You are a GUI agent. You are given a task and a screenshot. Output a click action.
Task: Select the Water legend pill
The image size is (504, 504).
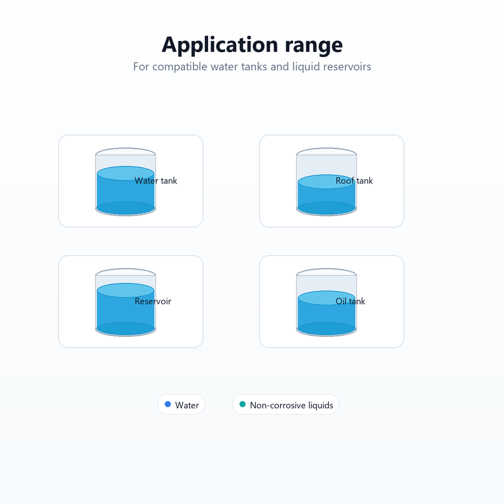point(181,404)
